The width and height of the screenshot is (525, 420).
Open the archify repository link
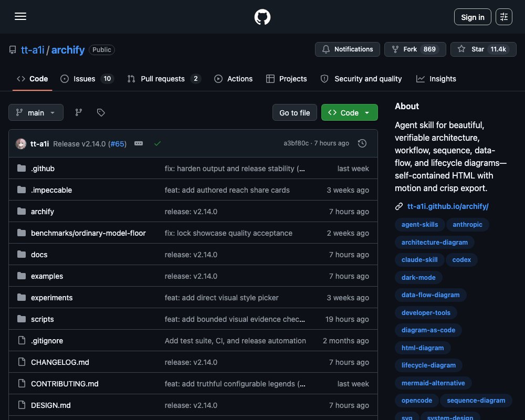(x=68, y=49)
